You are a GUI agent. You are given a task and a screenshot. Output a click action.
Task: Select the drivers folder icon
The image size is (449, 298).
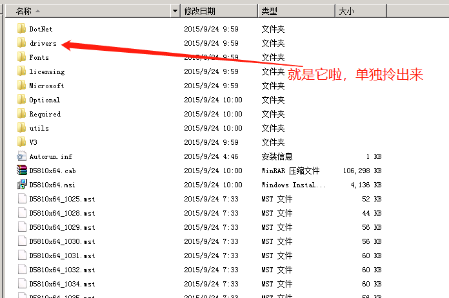(x=21, y=43)
